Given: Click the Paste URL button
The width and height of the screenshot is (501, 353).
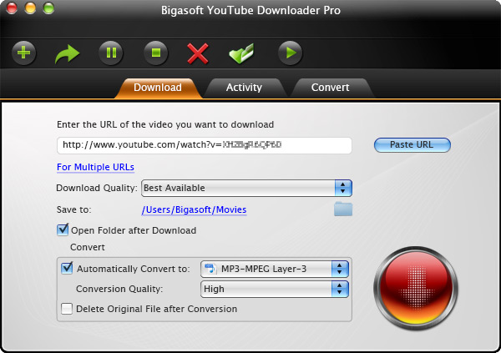Looking at the screenshot, I should (x=412, y=144).
